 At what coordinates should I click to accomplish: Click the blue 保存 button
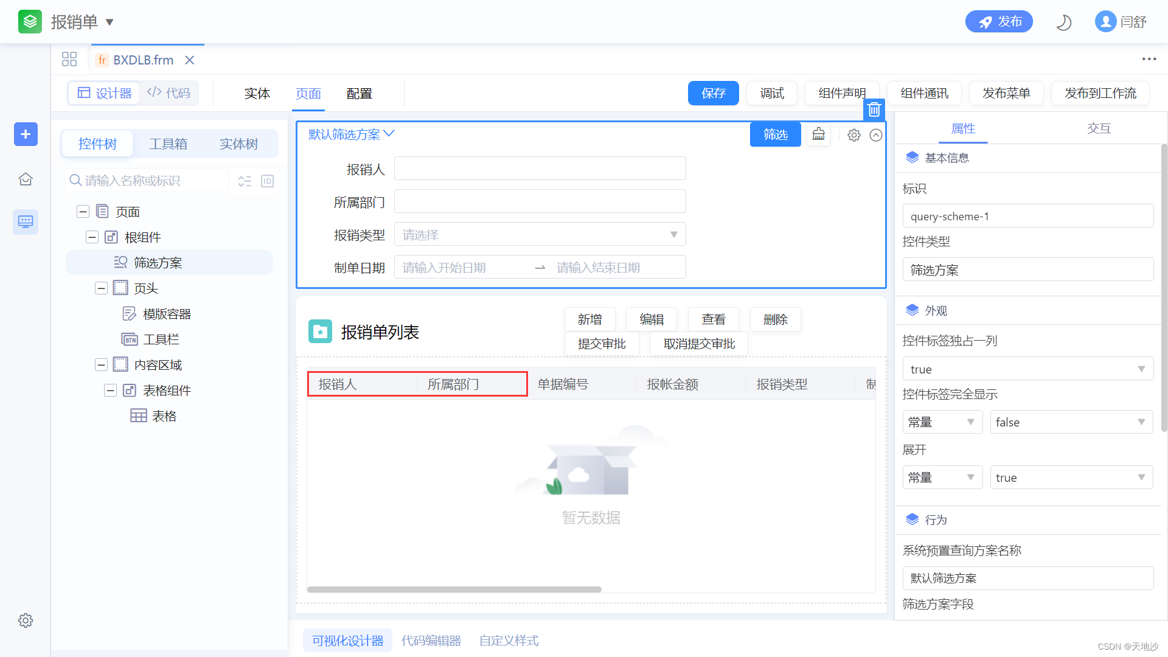713,93
